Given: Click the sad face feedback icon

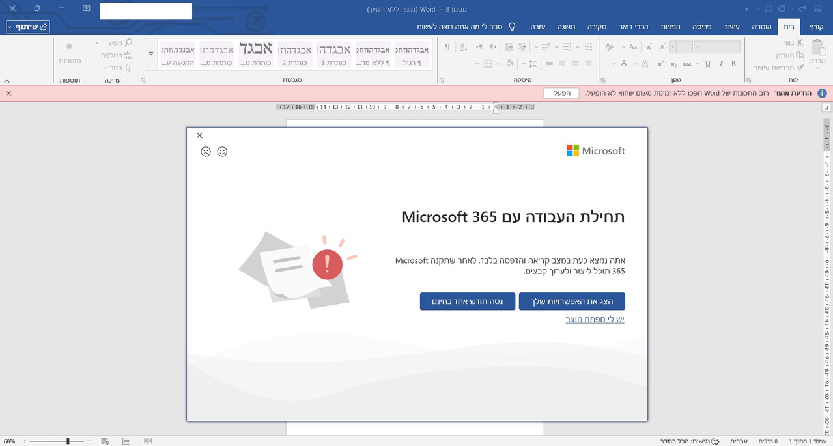Looking at the screenshot, I should [206, 152].
